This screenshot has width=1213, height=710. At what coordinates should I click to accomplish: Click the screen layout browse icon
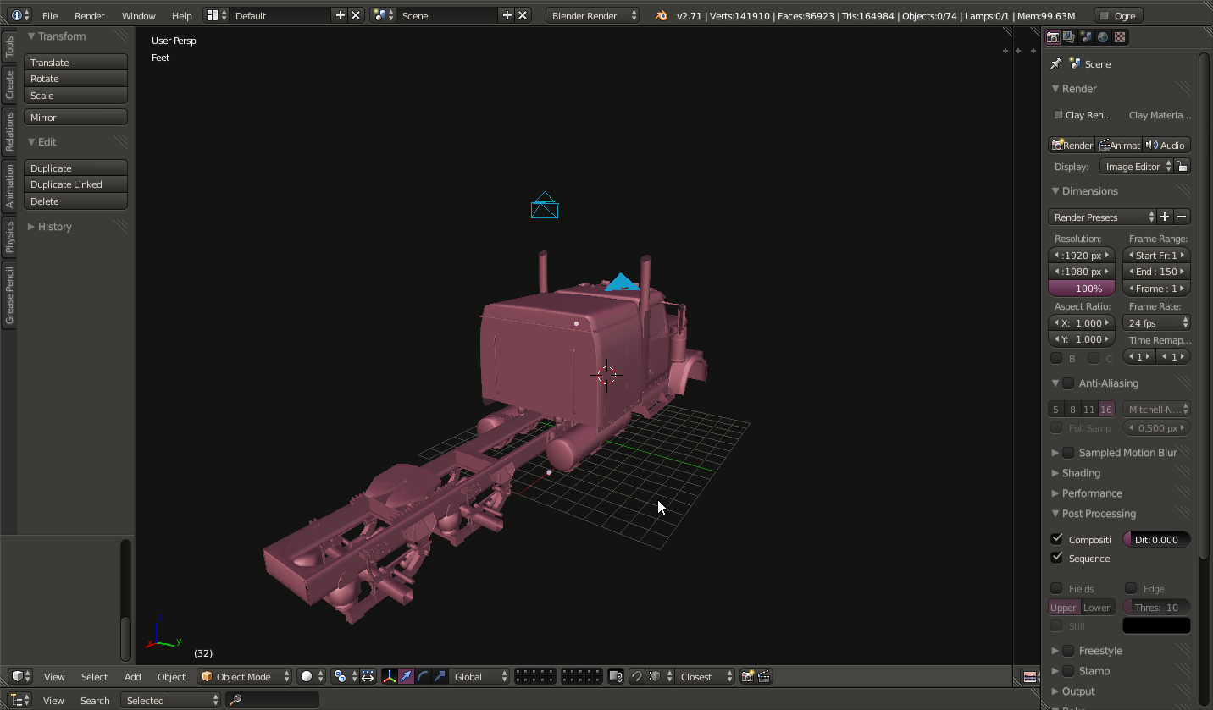click(x=217, y=15)
